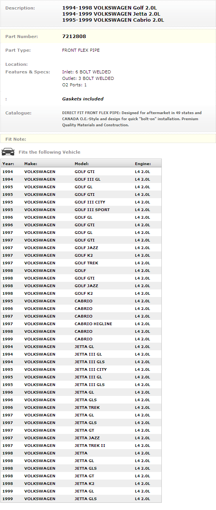
Task: Click the Outlet: 3 BOLT WELDED spec
Action: 88,78
